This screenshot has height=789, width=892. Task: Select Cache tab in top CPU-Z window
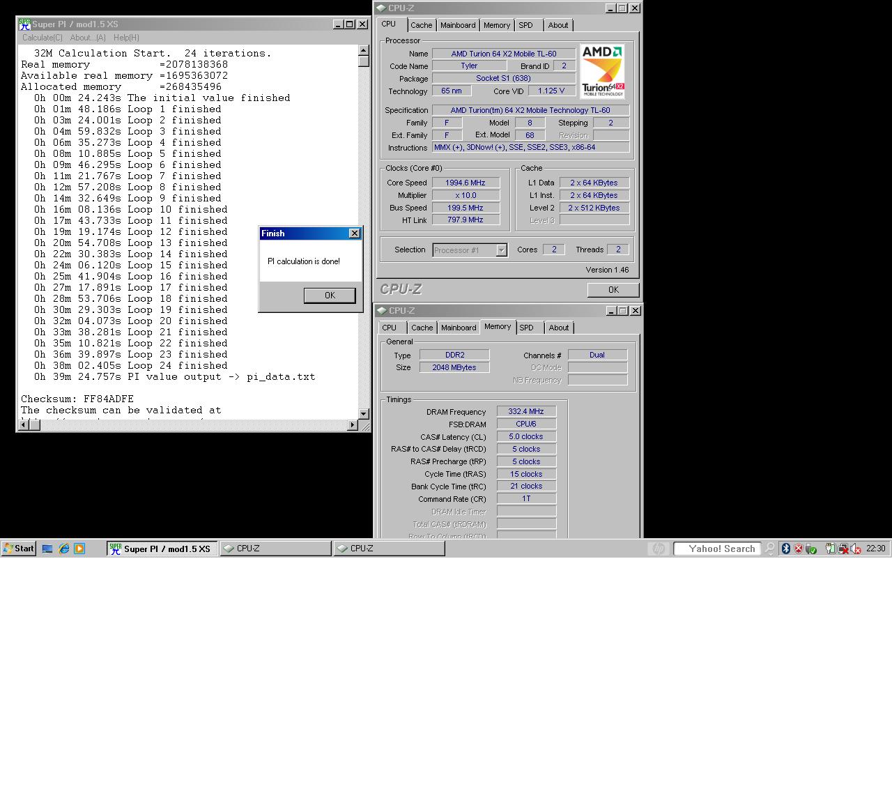[421, 25]
